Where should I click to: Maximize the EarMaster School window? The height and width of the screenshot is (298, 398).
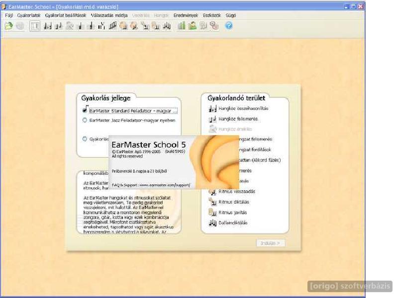pyautogui.click(x=353, y=6)
